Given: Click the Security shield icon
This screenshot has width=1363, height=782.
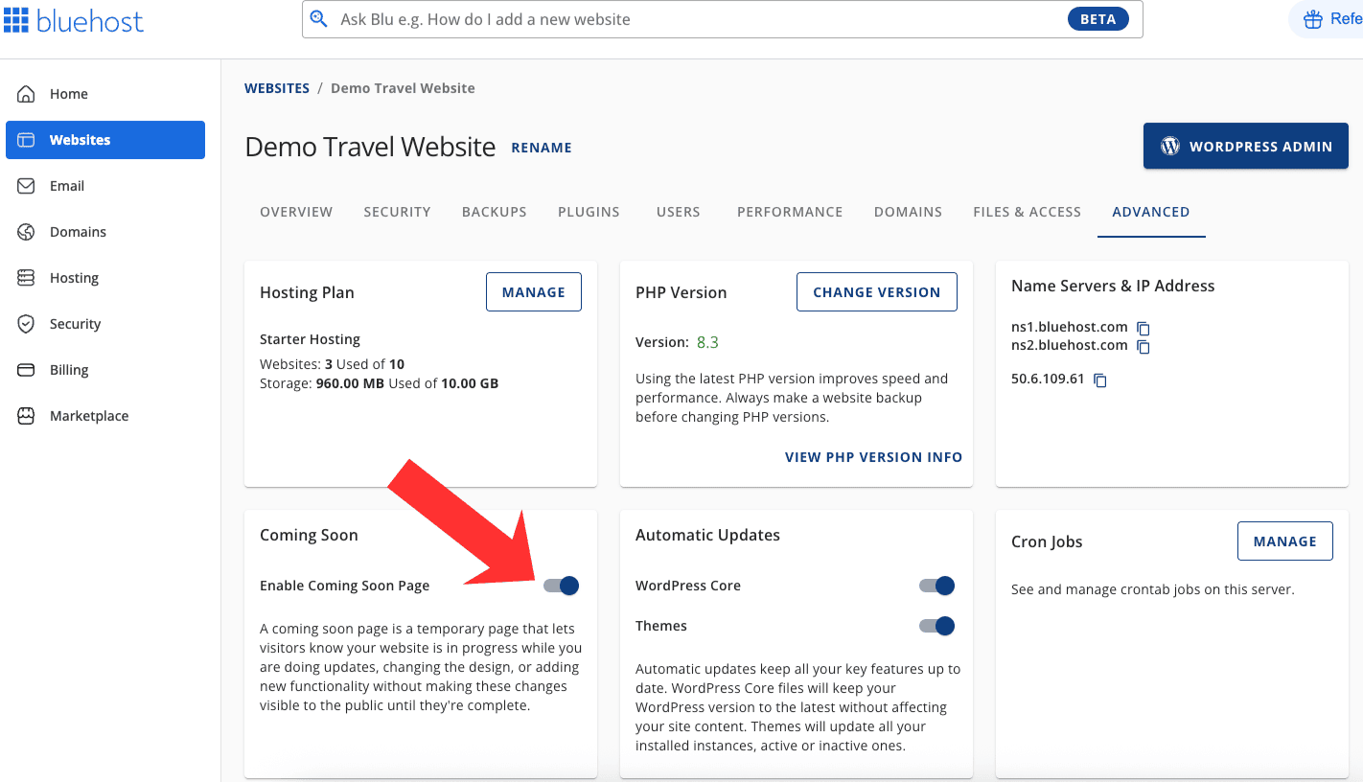Looking at the screenshot, I should coord(27,324).
